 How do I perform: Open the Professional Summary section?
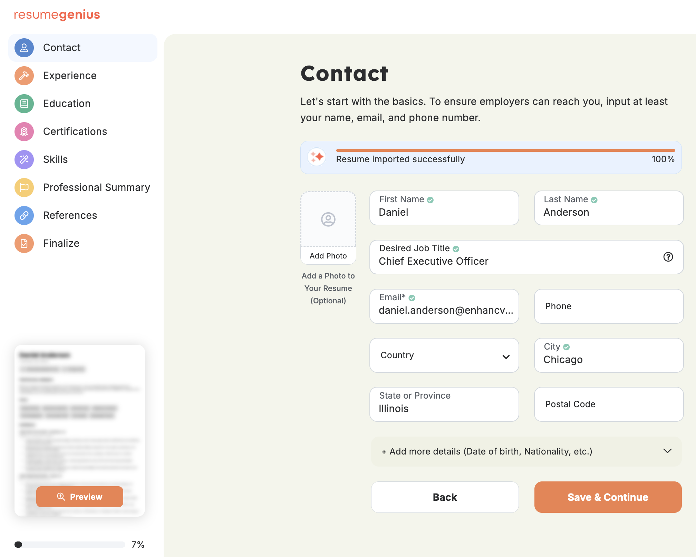[x=96, y=187]
